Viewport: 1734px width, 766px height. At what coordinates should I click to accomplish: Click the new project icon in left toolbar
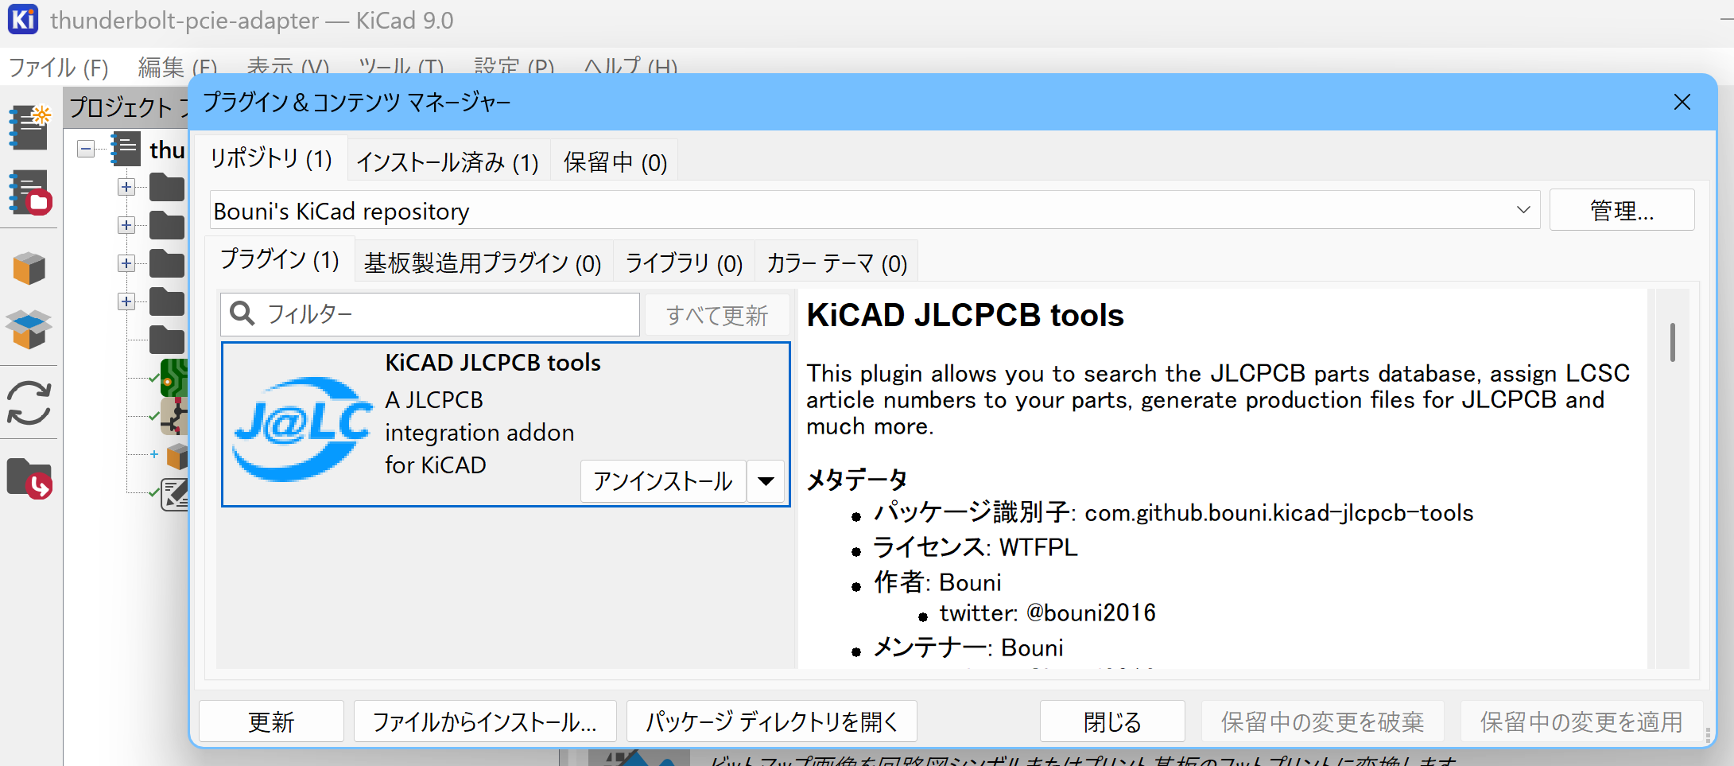pos(29,127)
